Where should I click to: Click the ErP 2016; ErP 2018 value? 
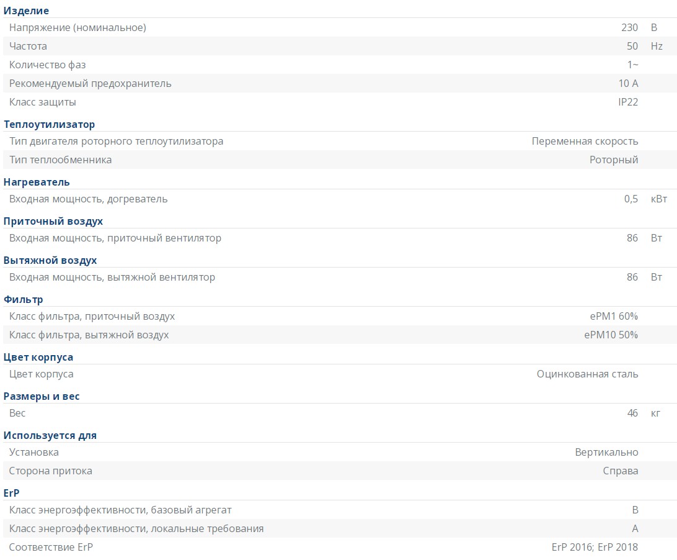pyautogui.click(x=594, y=547)
